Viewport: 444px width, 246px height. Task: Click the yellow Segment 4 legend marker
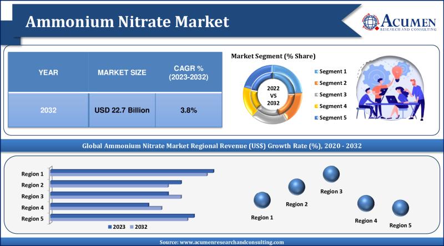[x=316, y=106]
